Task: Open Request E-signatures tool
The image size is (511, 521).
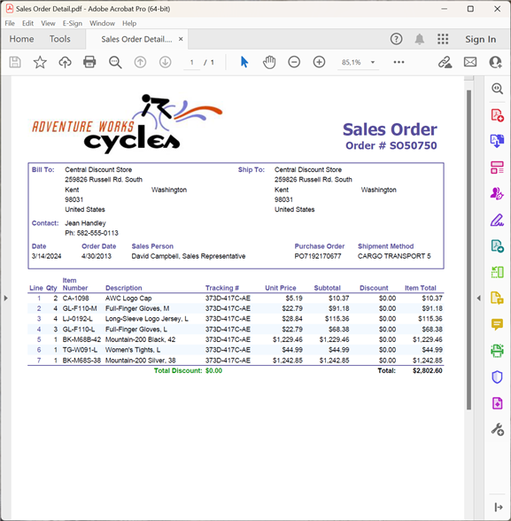Action: click(x=497, y=193)
